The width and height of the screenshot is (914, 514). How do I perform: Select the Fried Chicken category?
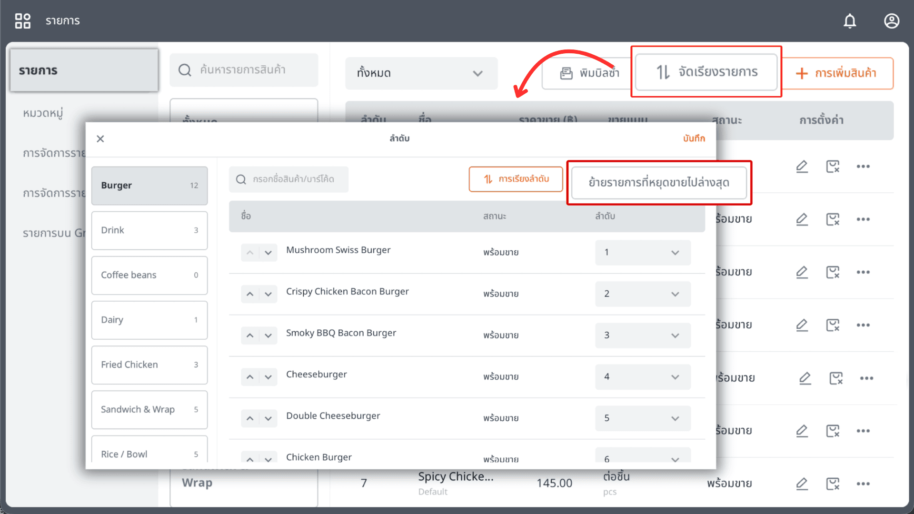(x=149, y=365)
